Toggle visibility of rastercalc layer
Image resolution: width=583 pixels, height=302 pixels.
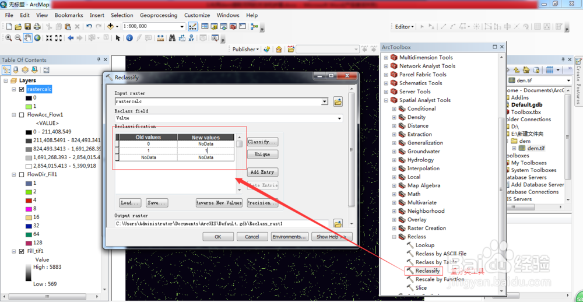tap(22, 89)
